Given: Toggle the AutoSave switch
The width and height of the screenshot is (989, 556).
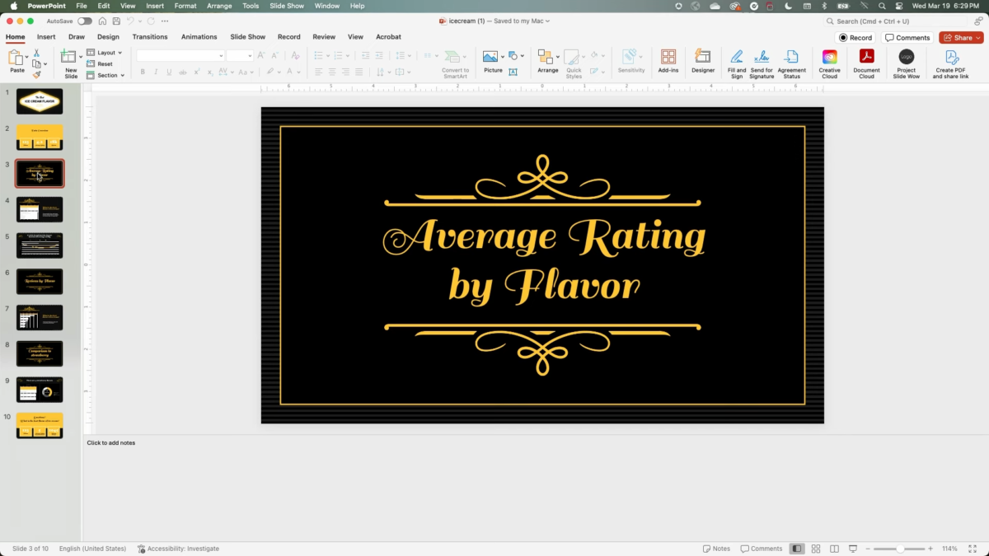Looking at the screenshot, I should tap(84, 21).
